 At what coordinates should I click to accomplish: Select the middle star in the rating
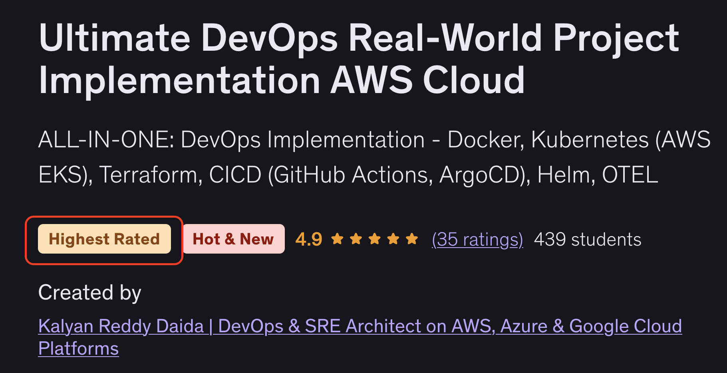pos(375,239)
